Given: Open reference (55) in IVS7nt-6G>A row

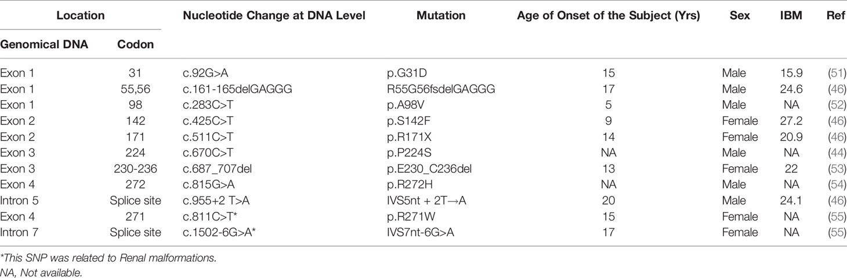Looking at the screenshot, I should (x=836, y=233).
